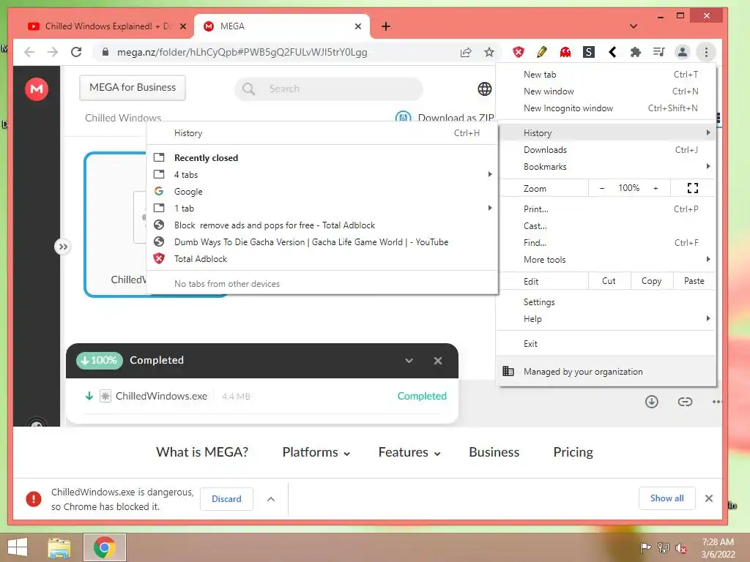Click the browser forward arrow

53,52
